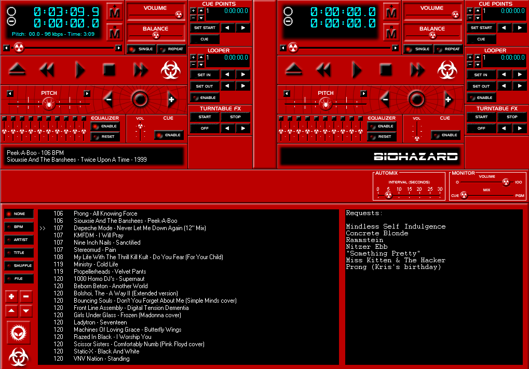Click the right deck's jog wheel knob

(417, 100)
